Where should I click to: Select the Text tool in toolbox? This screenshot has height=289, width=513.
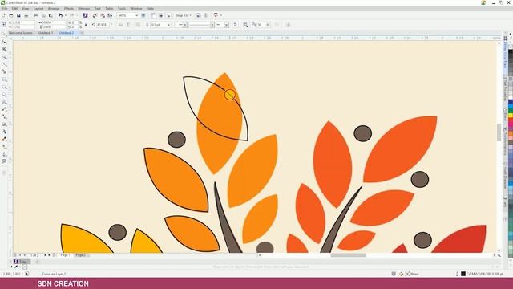[x=4, y=102]
